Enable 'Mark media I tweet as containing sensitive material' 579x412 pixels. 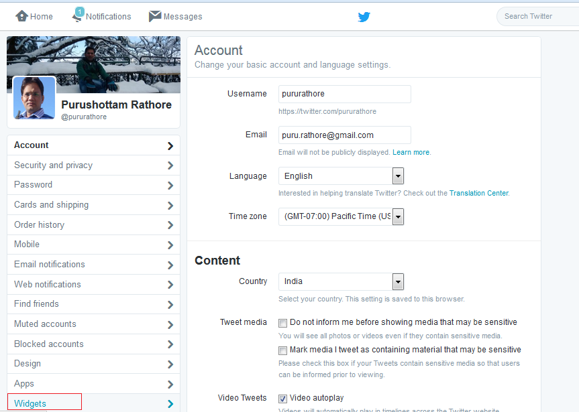tap(282, 350)
